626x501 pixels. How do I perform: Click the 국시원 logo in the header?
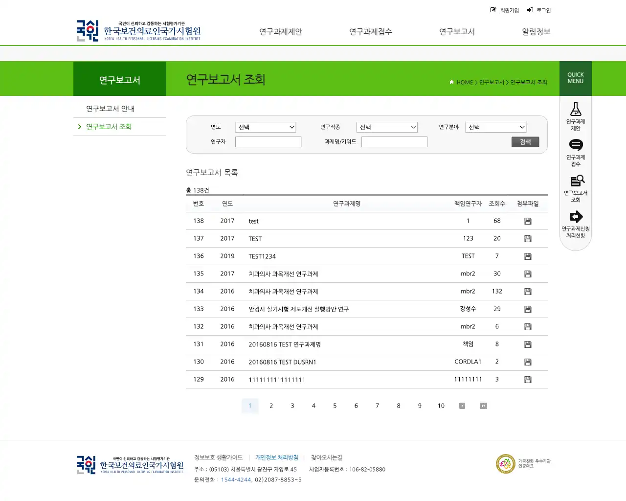(138, 31)
